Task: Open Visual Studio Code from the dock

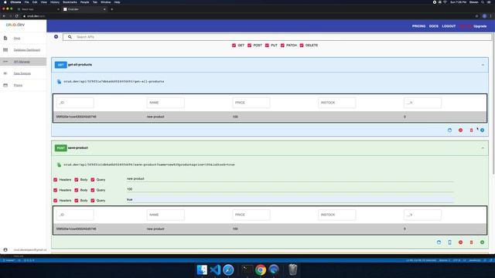Action: (215, 270)
